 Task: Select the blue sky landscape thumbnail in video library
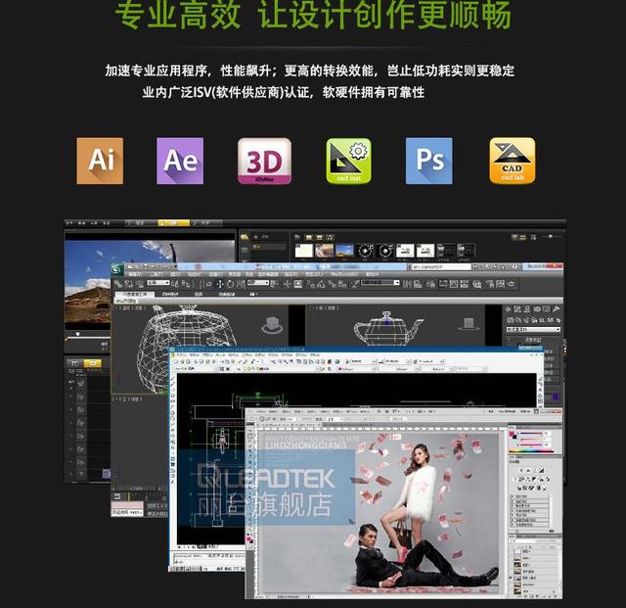[x=344, y=251]
